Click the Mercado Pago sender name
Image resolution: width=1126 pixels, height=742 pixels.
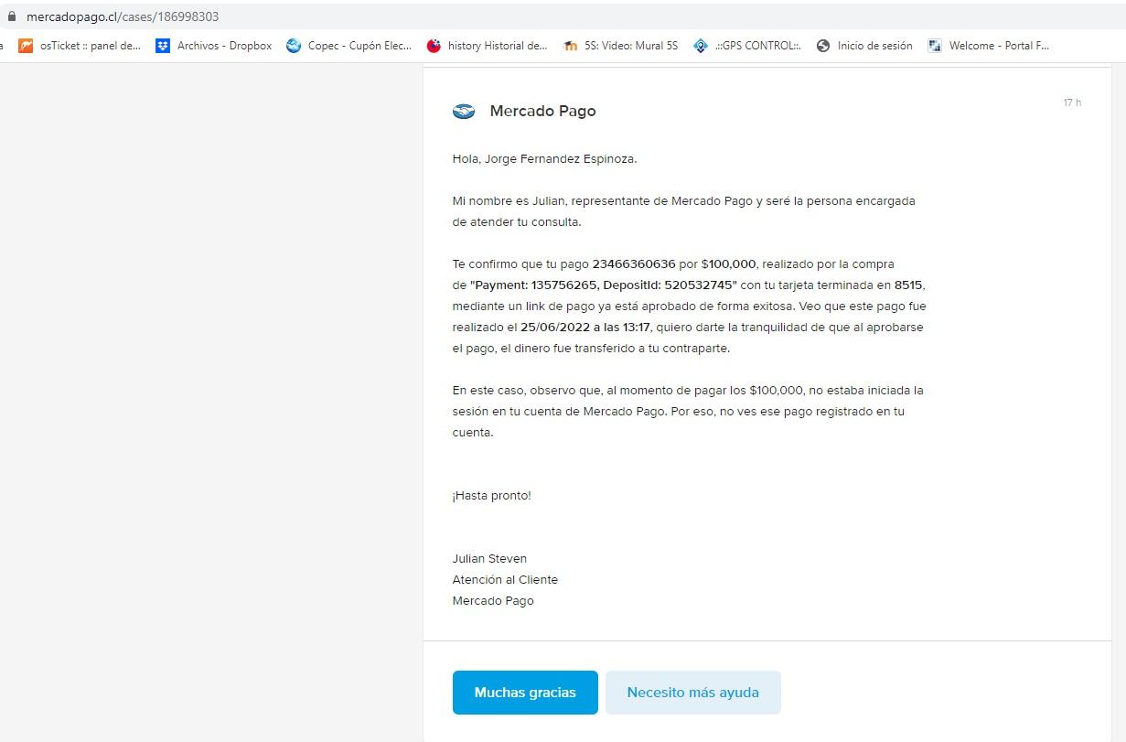(542, 112)
